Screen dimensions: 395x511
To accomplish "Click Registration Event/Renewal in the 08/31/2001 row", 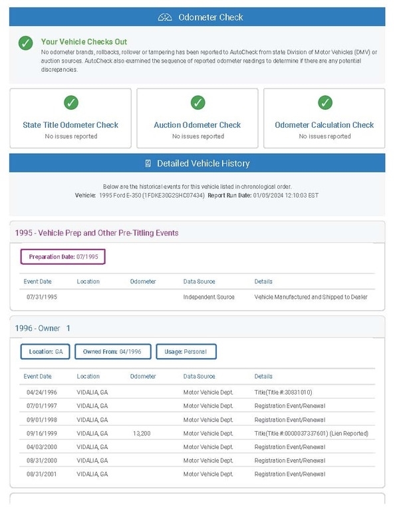I will (x=290, y=474).
